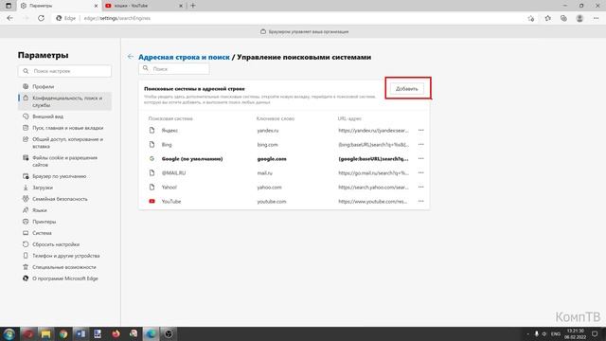Click the Поиск field above engine list
Screen dimensions: 606x341
coord(174,69)
